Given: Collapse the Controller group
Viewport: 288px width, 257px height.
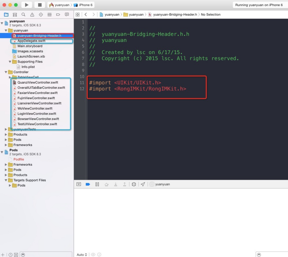Looking at the screenshot, I should [6, 72].
